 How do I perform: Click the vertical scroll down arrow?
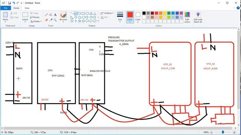(x=239, y=125)
